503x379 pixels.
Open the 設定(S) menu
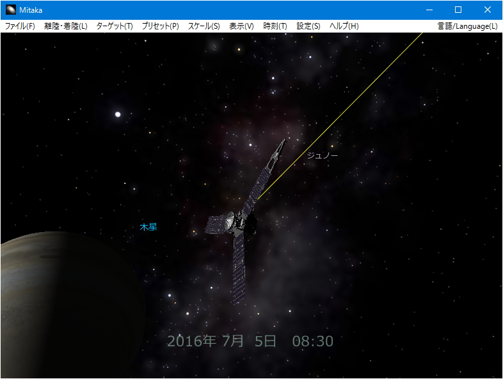(308, 26)
